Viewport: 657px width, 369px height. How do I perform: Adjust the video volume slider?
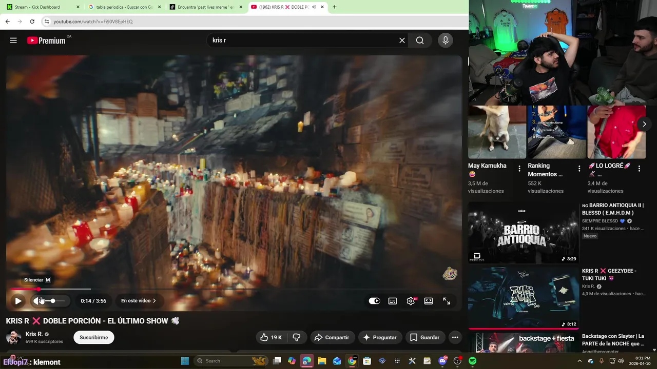point(54,301)
